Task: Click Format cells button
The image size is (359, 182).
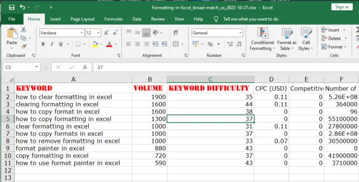Action: point(334,47)
